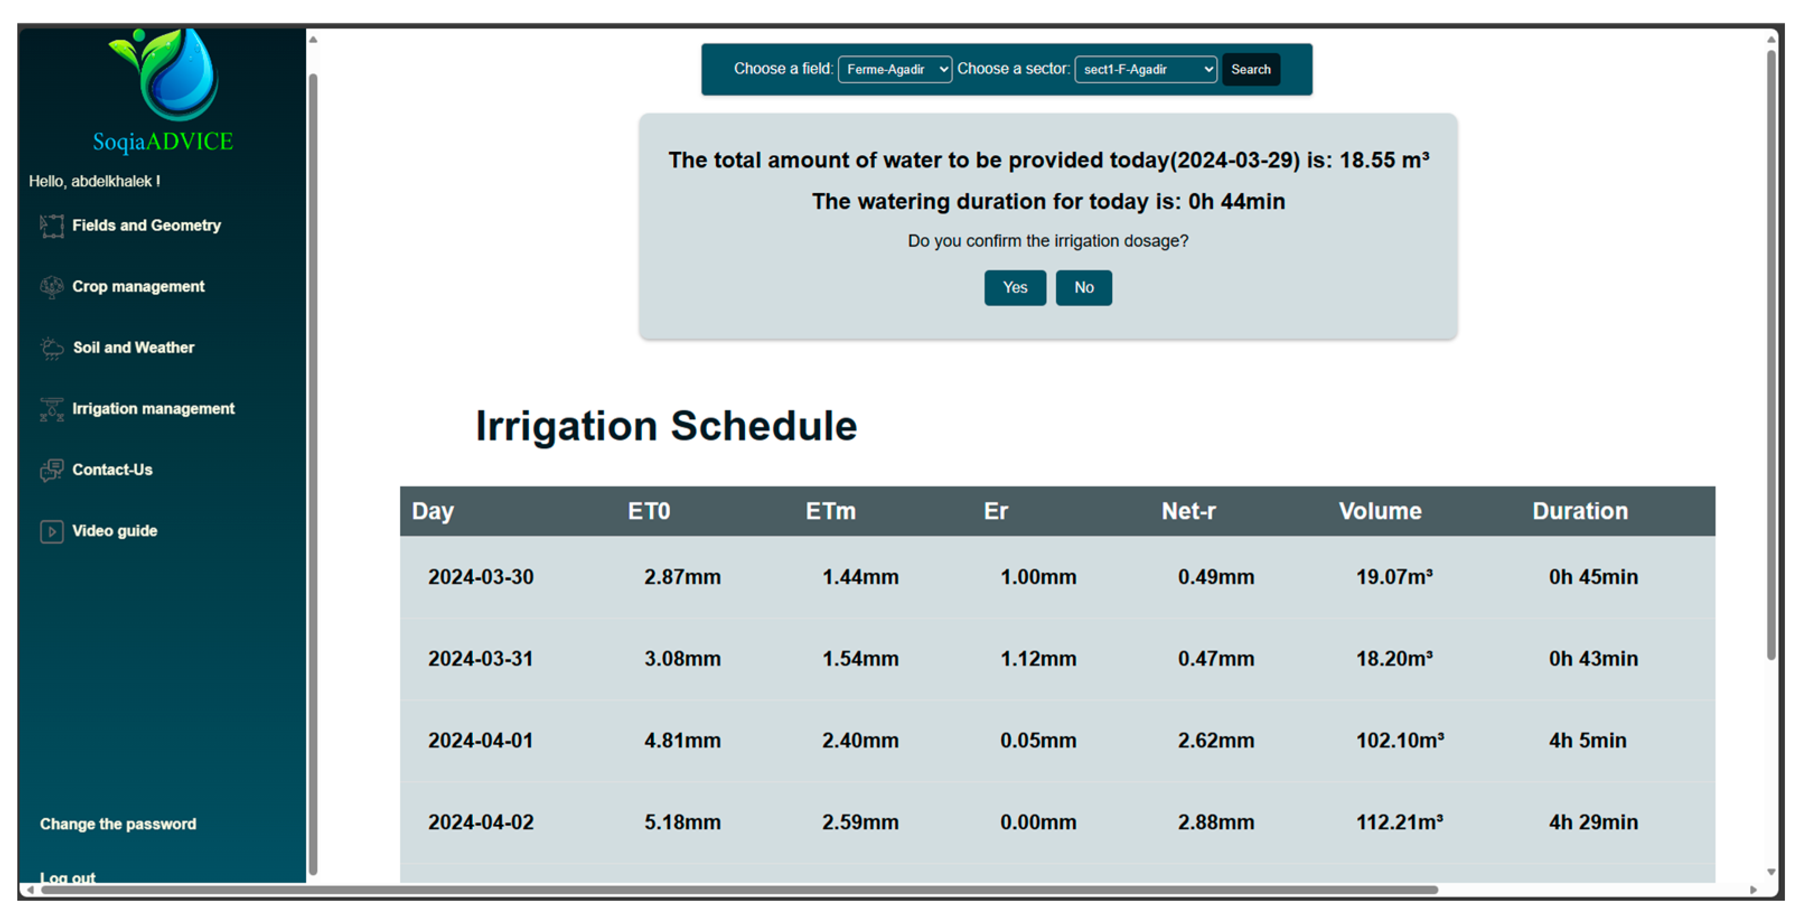Expand the Choose a sector dropdown
This screenshot has height=921, width=1805.
(x=1145, y=69)
